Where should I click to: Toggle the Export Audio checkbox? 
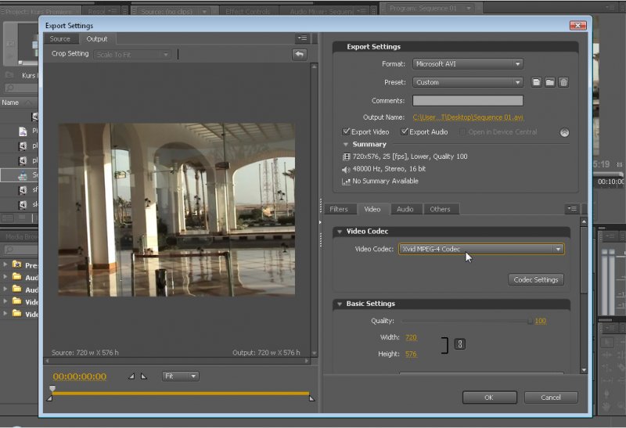tap(405, 132)
